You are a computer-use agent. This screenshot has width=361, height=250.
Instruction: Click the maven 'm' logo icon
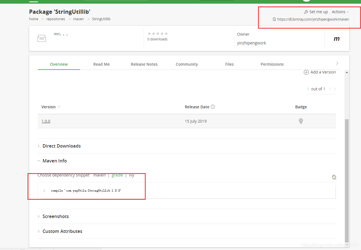pos(337,39)
